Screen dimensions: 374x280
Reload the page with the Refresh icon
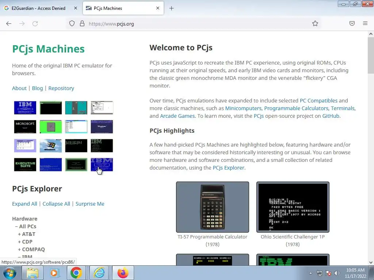click(x=35, y=24)
